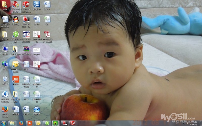This screenshot has width=202, height=126.
Task: Select the 加料系统 Word document on the desktop
Action: pos(5,22)
